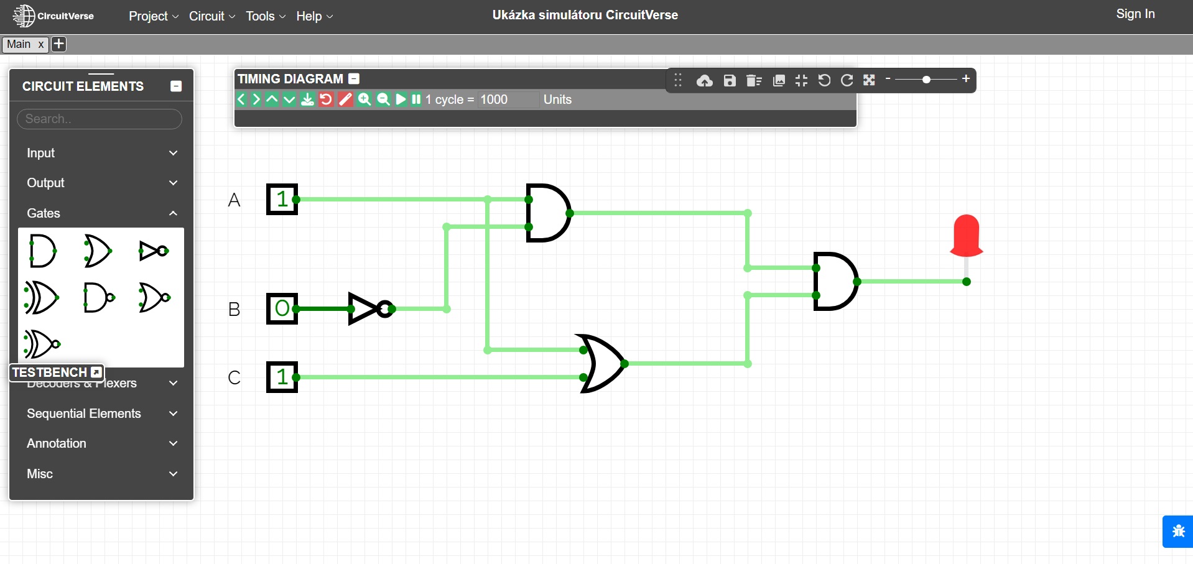This screenshot has height=564, width=1193.
Task: Open the Project menu
Action: [x=153, y=16]
